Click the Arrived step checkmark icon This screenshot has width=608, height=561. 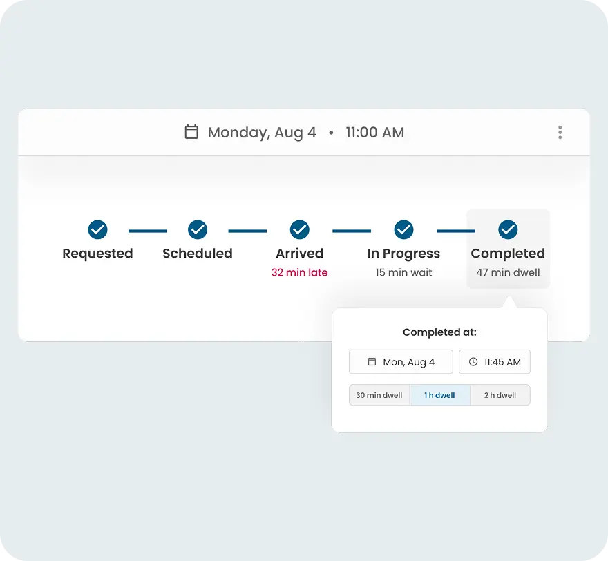pyautogui.click(x=299, y=229)
